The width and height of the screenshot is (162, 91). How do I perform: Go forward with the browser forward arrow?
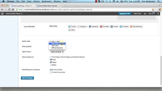tap(6, 10)
